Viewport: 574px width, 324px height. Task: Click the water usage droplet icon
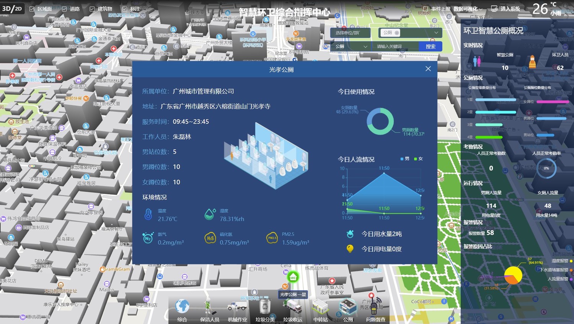(350, 234)
